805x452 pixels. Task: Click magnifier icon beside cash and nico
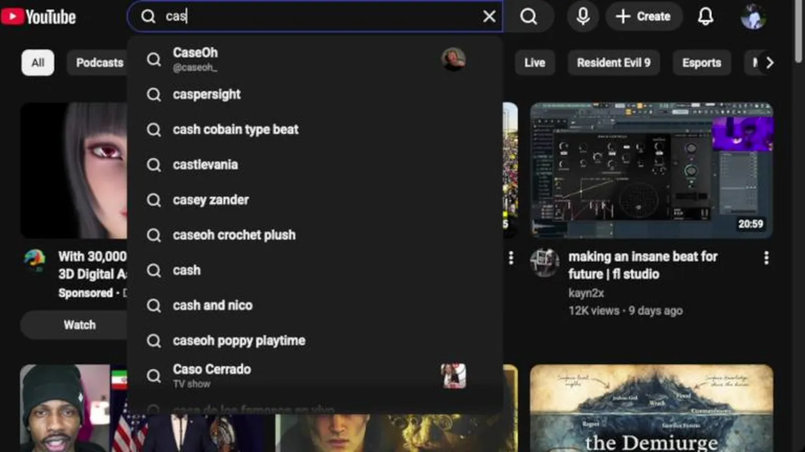tap(154, 305)
